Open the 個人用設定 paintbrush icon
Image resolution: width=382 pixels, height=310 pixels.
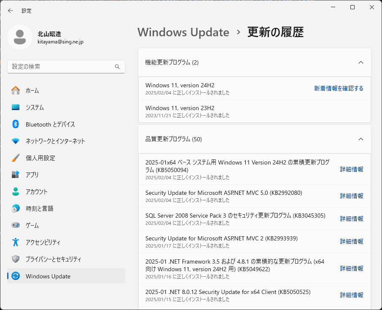coord(16,158)
